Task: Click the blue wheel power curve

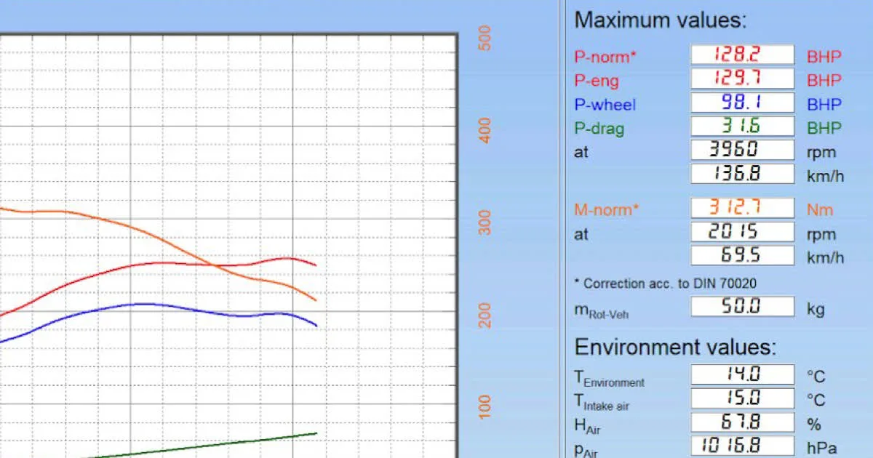Action: (145, 304)
